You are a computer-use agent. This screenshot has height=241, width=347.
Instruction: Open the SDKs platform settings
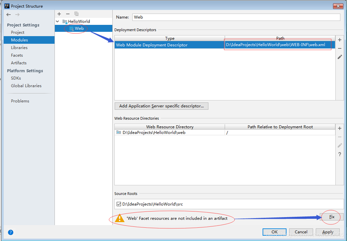click(x=16, y=78)
